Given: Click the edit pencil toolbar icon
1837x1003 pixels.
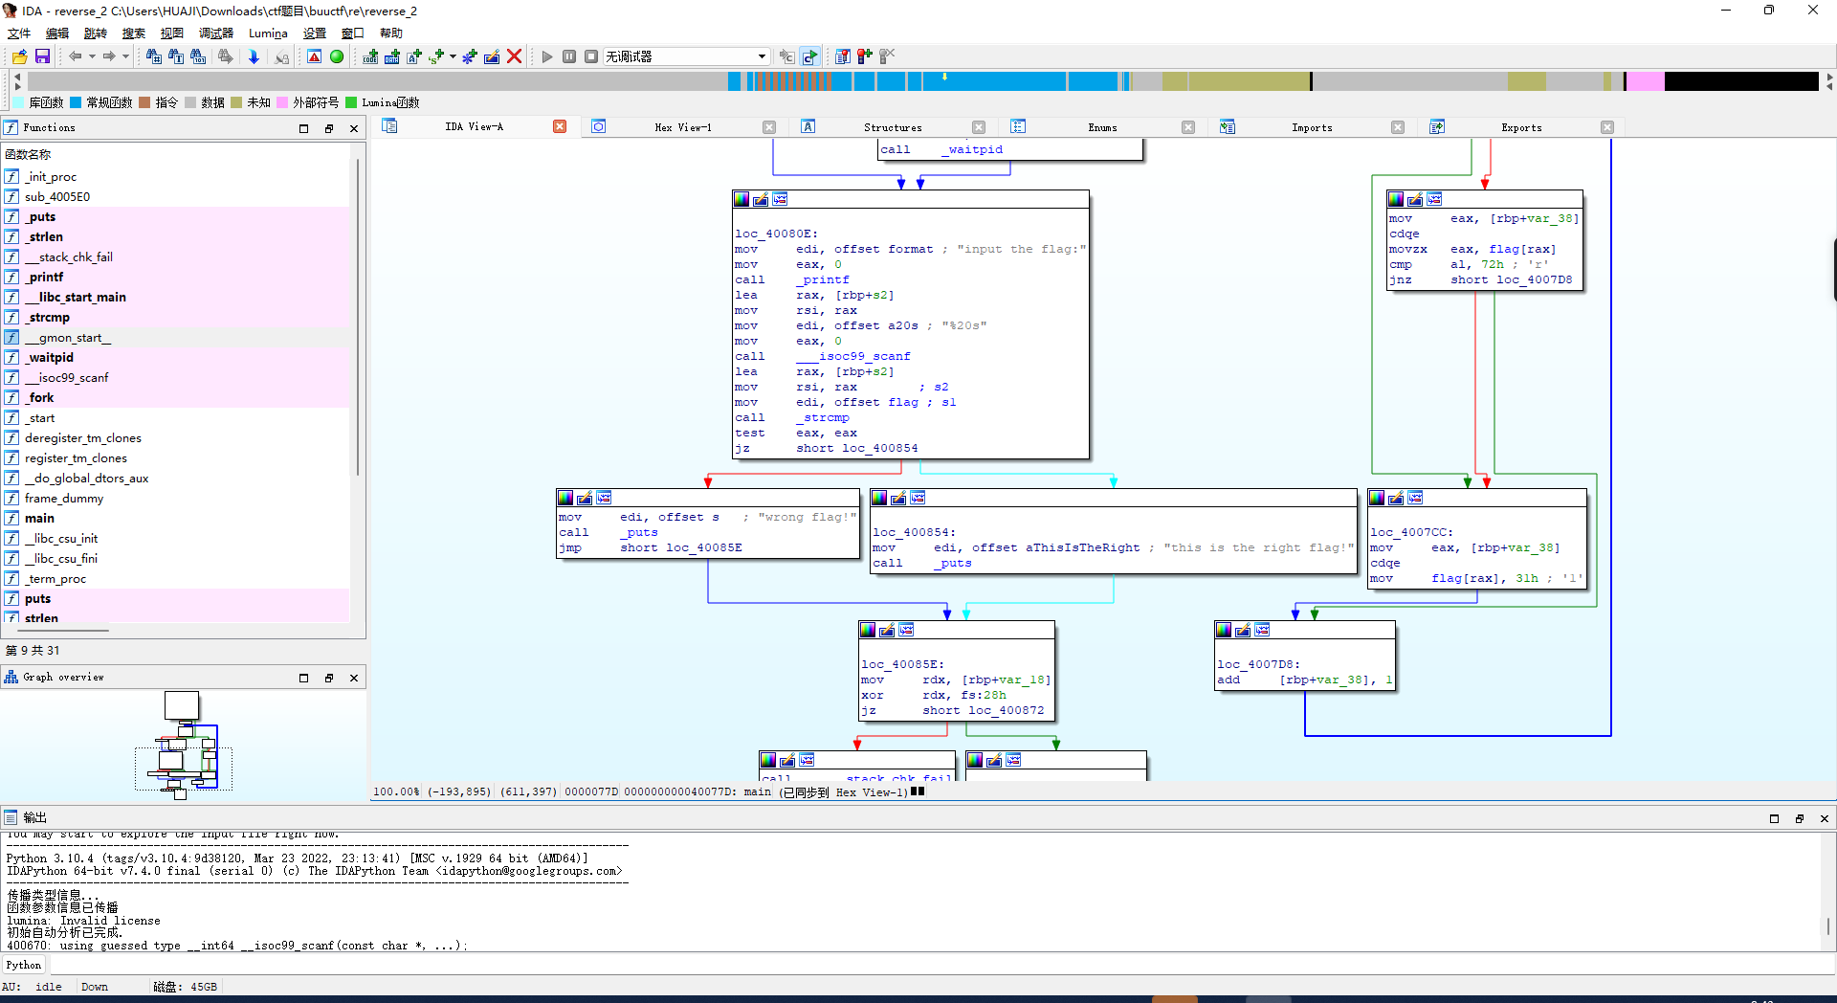Looking at the screenshot, I should click(x=492, y=56).
